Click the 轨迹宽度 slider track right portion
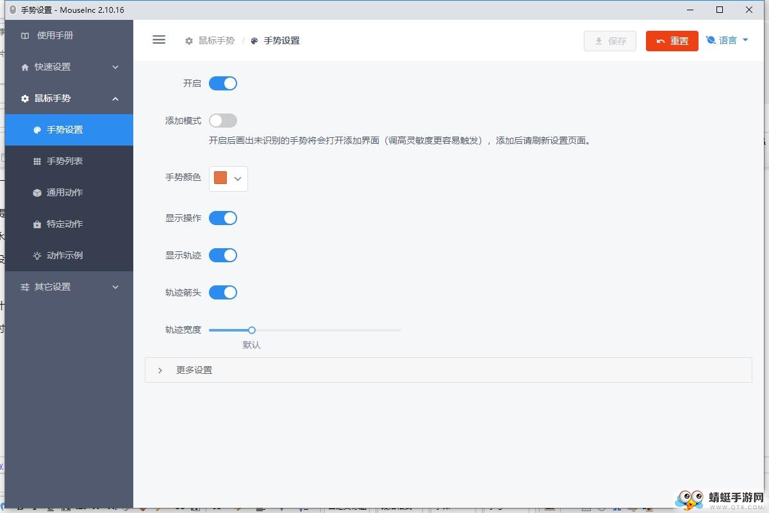Image resolution: width=769 pixels, height=513 pixels. (x=328, y=330)
